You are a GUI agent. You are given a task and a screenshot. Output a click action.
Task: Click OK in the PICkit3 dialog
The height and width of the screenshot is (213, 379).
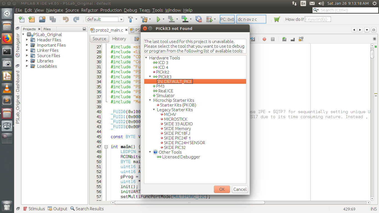222,189
